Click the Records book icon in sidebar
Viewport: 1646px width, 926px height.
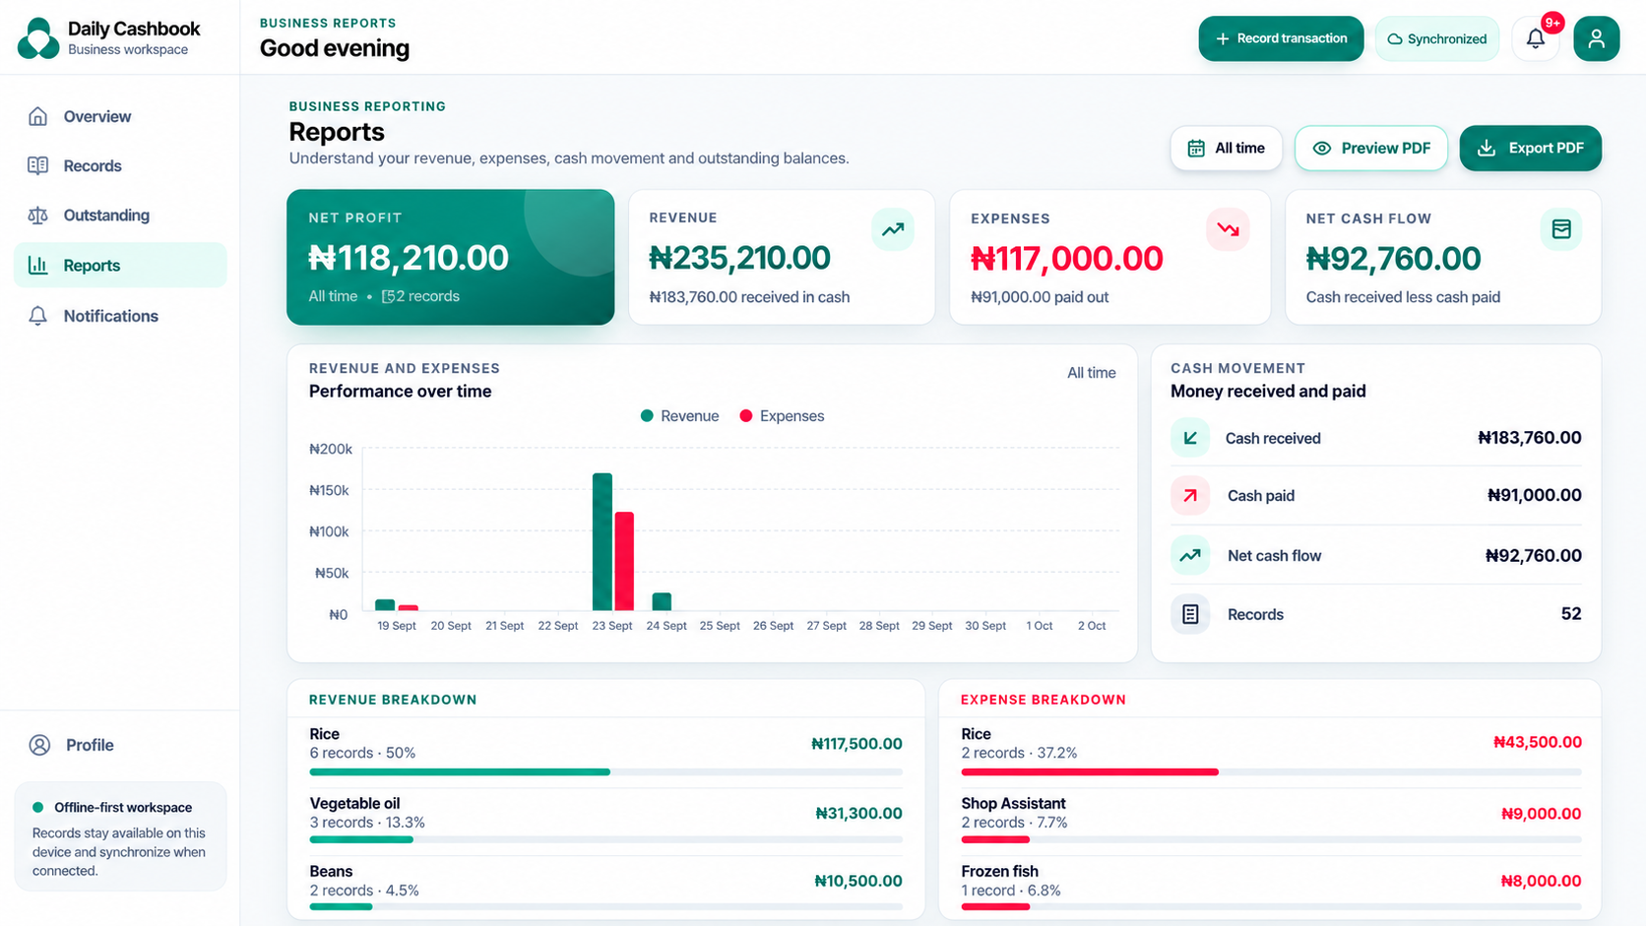pos(38,165)
